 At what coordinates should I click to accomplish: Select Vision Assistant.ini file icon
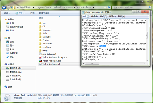click(40, 64)
